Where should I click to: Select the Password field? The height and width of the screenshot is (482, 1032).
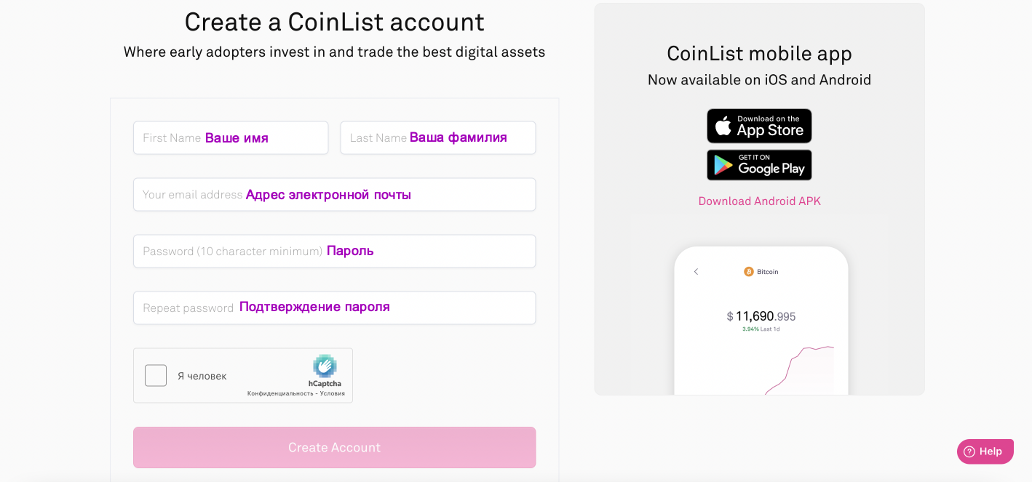pyautogui.click(x=334, y=251)
